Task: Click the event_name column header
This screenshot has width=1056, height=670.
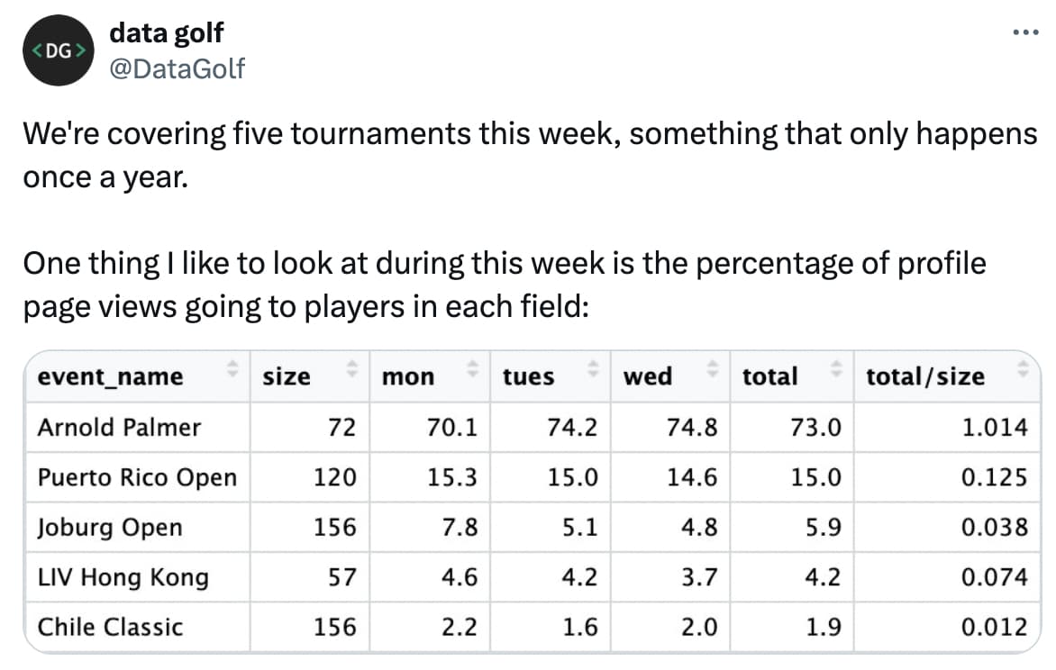Action: [110, 376]
